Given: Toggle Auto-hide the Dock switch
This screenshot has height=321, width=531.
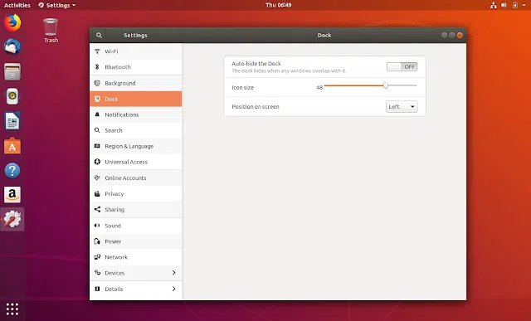Looking at the screenshot, I should click(402, 66).
